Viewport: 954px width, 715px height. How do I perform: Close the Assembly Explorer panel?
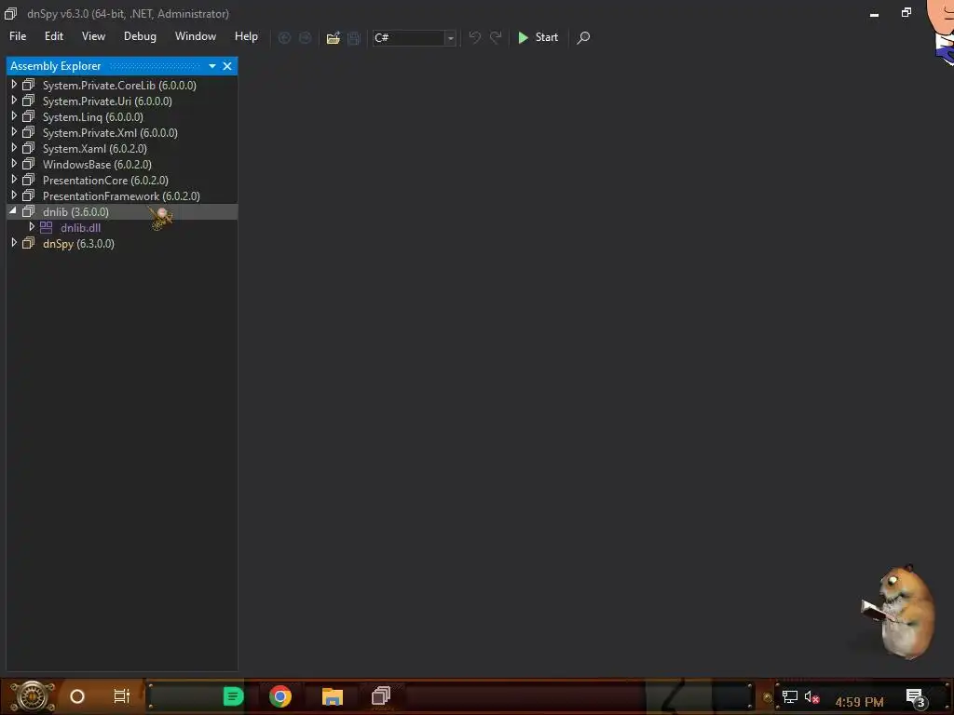227,66
